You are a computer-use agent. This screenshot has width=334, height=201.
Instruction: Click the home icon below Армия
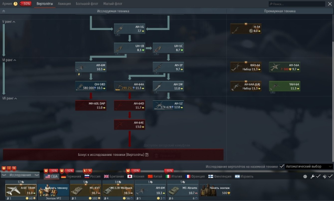(x=4, y=11)
